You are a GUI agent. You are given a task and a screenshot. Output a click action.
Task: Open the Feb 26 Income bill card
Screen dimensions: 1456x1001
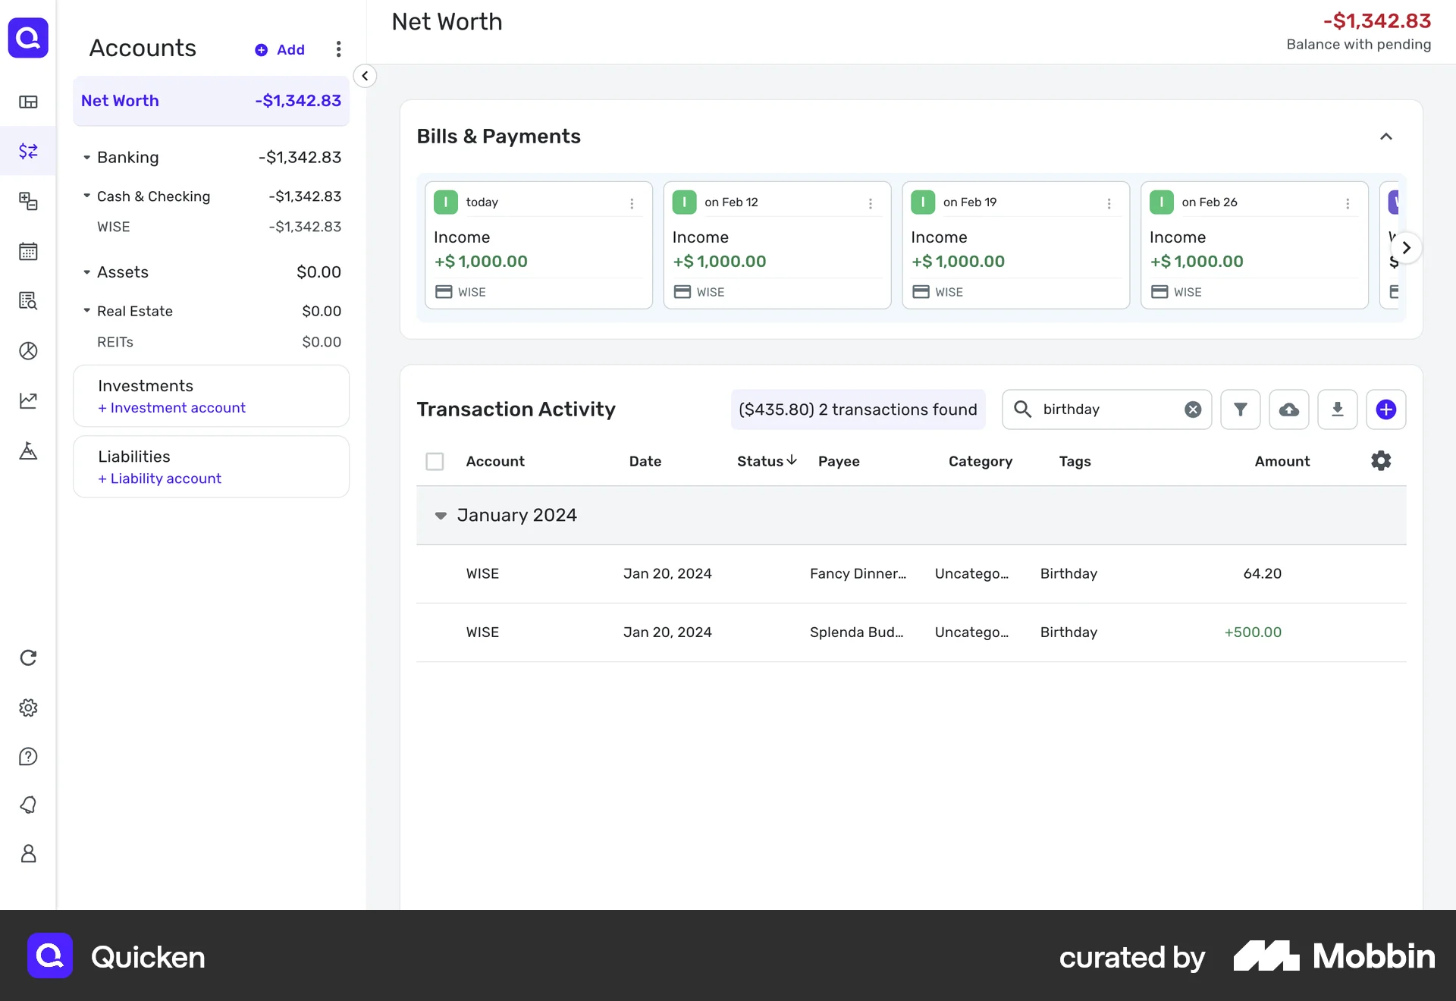tap(1254, 245)
